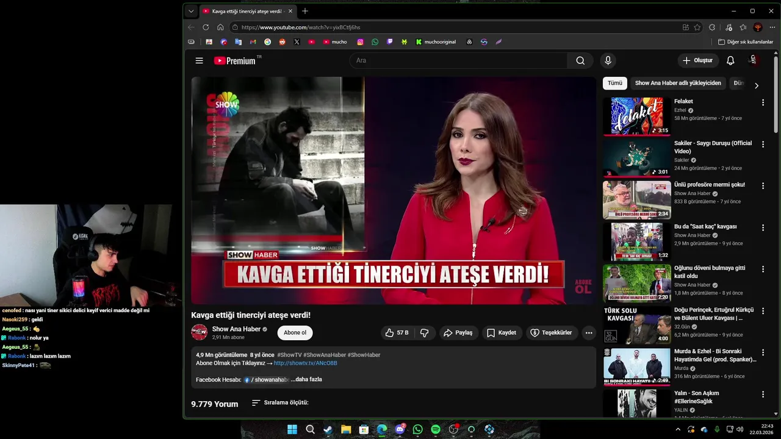Viewport: 781px width, 439px height.
Task: Like the video with thumbs up
Action: point(397,332)
